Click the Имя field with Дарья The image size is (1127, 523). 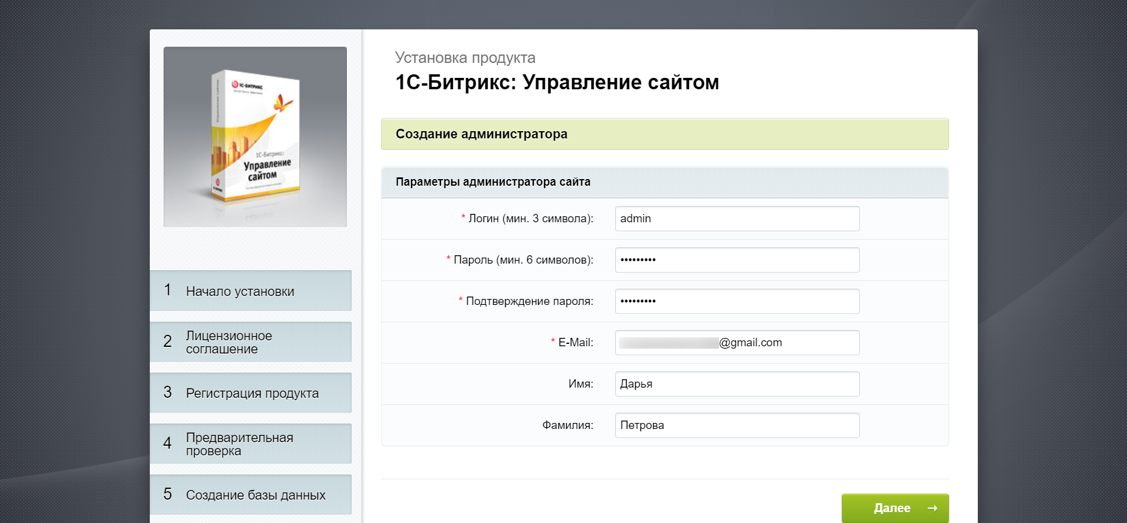click(x=737, y=384)
